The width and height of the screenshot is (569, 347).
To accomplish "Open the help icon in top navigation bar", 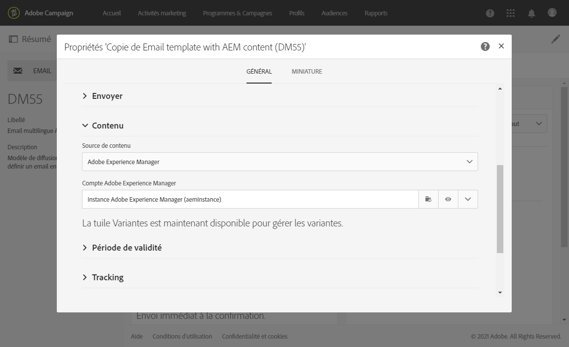I will tap(490, 13).
